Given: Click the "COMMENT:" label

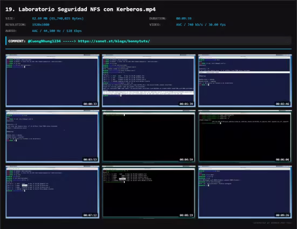Looking at the screenshot, I should [17, 41].
